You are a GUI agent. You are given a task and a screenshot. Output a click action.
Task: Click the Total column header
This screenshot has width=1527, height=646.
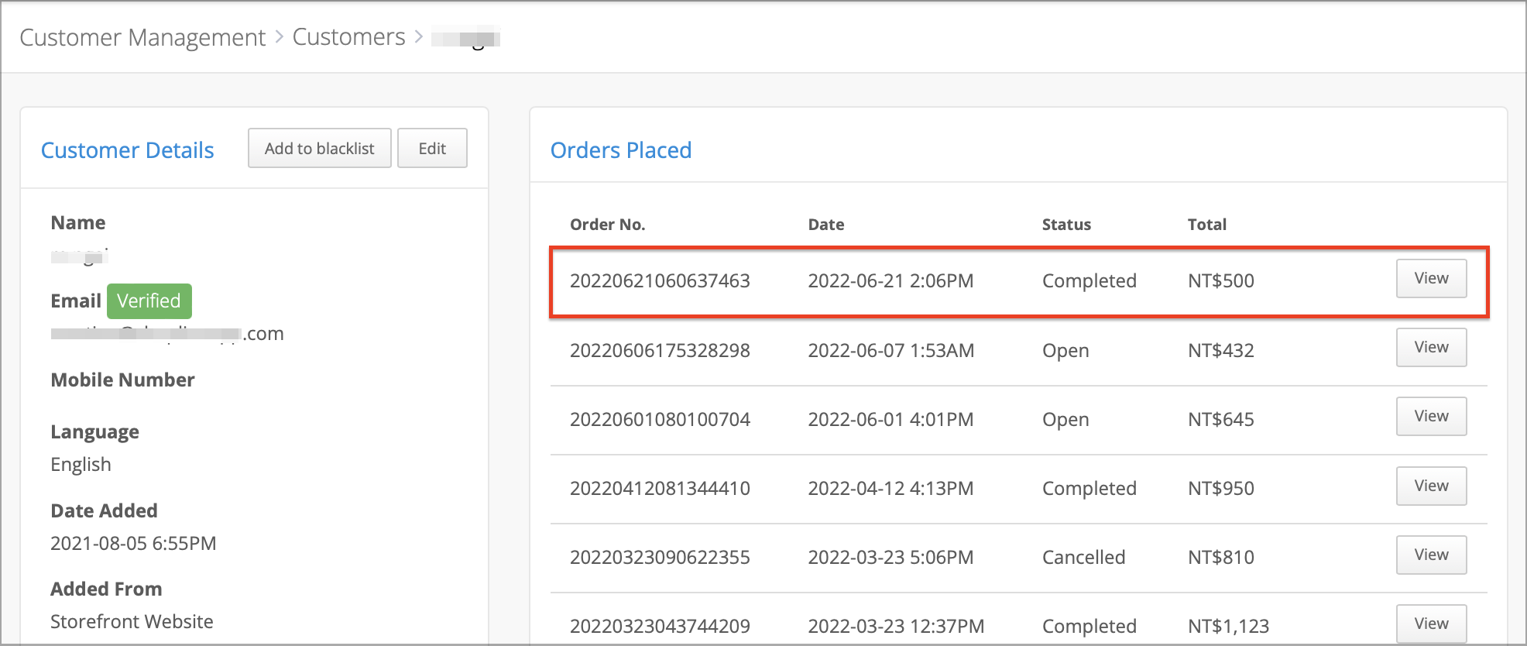pos(1207,225)
